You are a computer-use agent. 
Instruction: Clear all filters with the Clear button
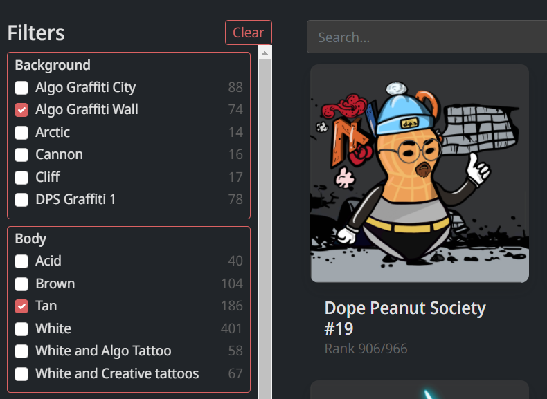[x=249, y=33]
